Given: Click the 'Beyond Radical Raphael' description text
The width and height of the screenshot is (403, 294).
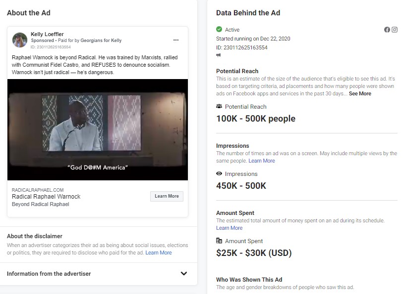Looking at the screenshot, I should (40, 205).
